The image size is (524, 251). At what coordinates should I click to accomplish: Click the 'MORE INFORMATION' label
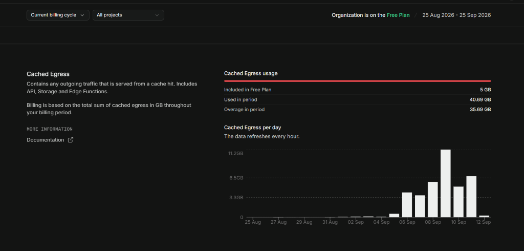click(50, 129)
